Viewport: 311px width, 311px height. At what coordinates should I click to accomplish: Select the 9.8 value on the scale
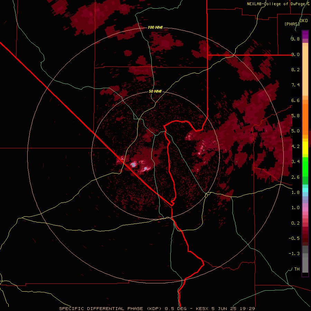(x=295, y=39)
